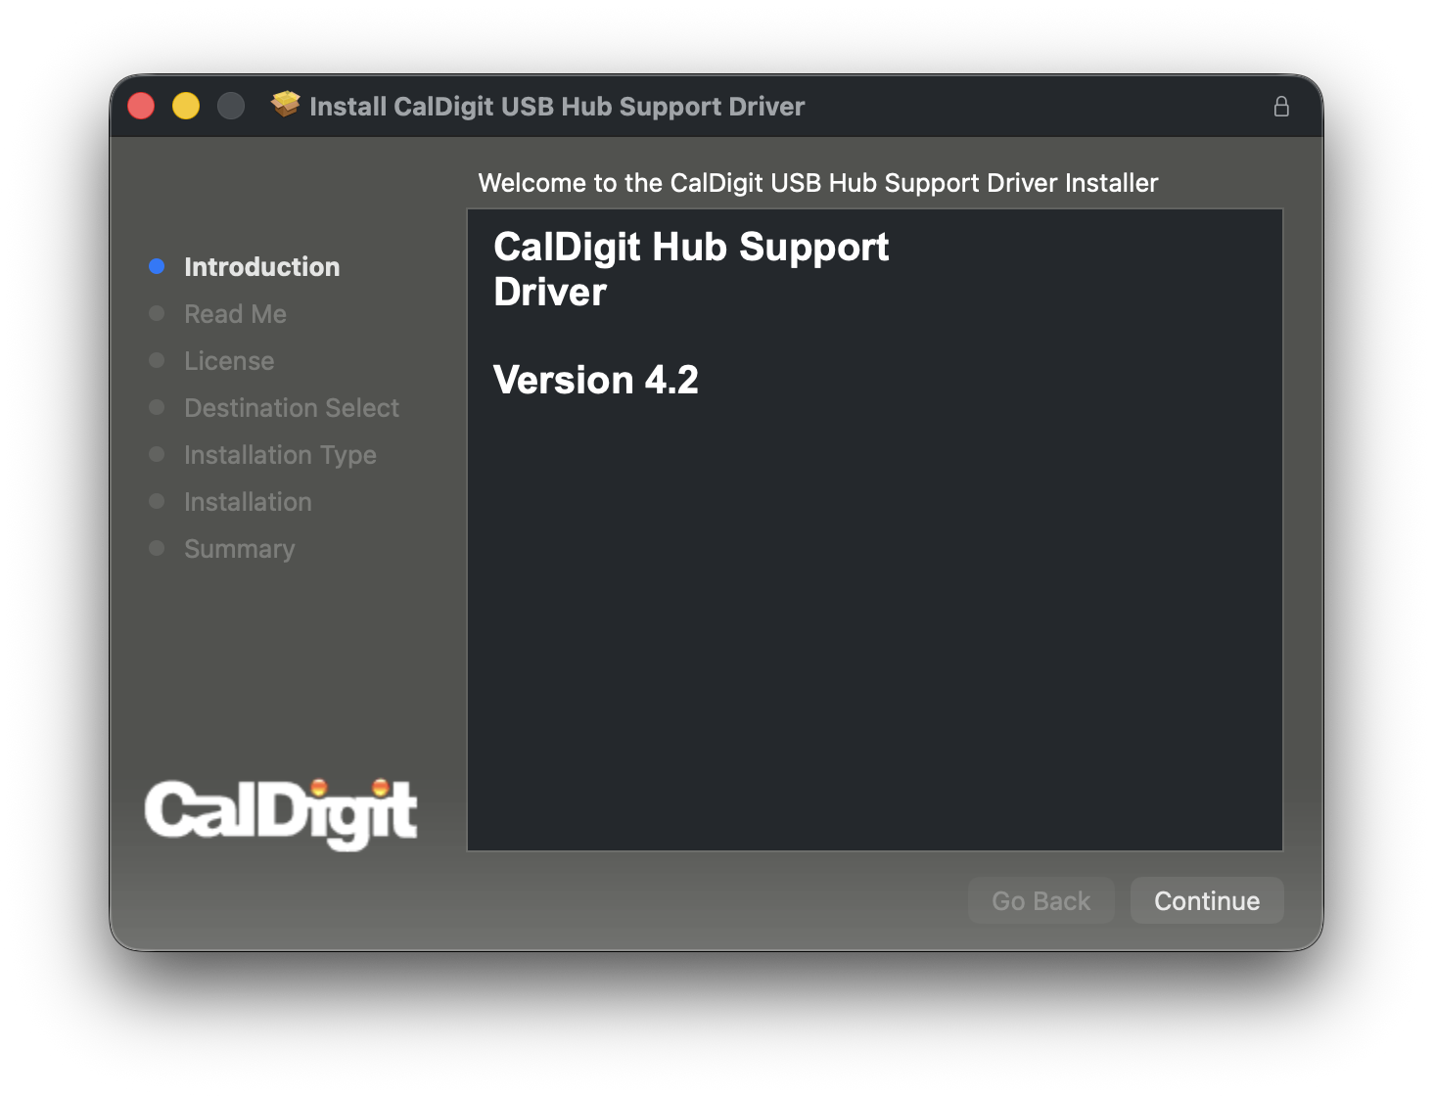Minimize the installer with the yellow button
This screenshot has width=1433, height=1096.
(186, 106)
